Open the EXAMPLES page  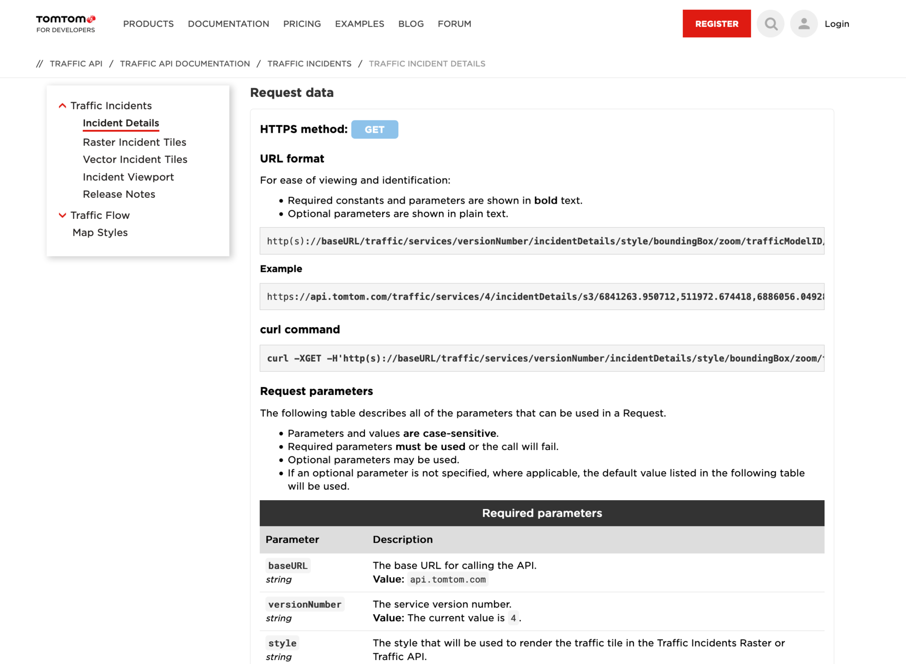pos(360,24)
